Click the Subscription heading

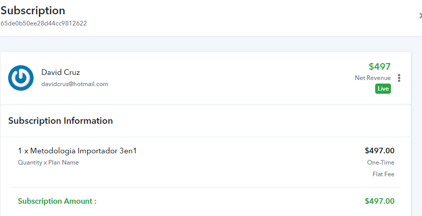pyautogui.click(x=33, y=11)
